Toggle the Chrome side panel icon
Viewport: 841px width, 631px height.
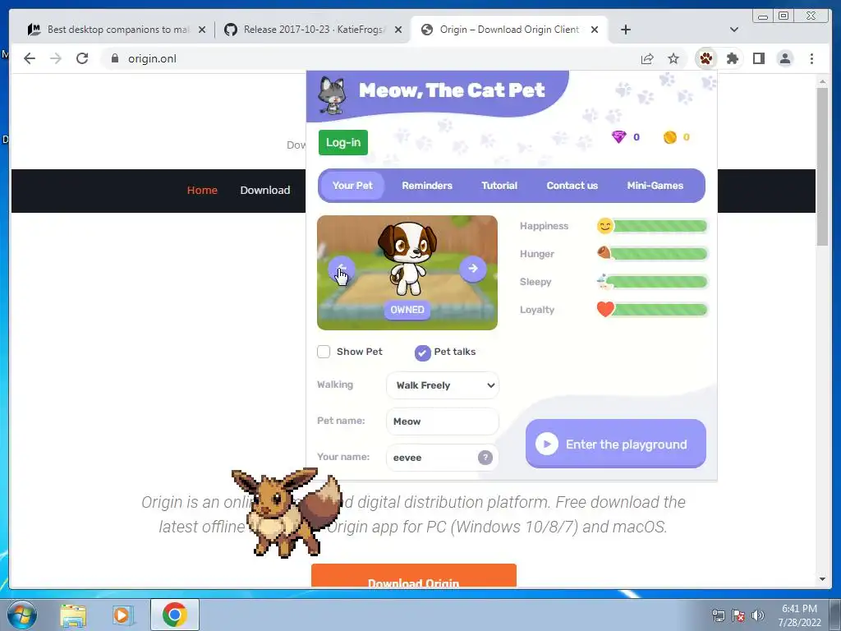click(x=758, y=58)
